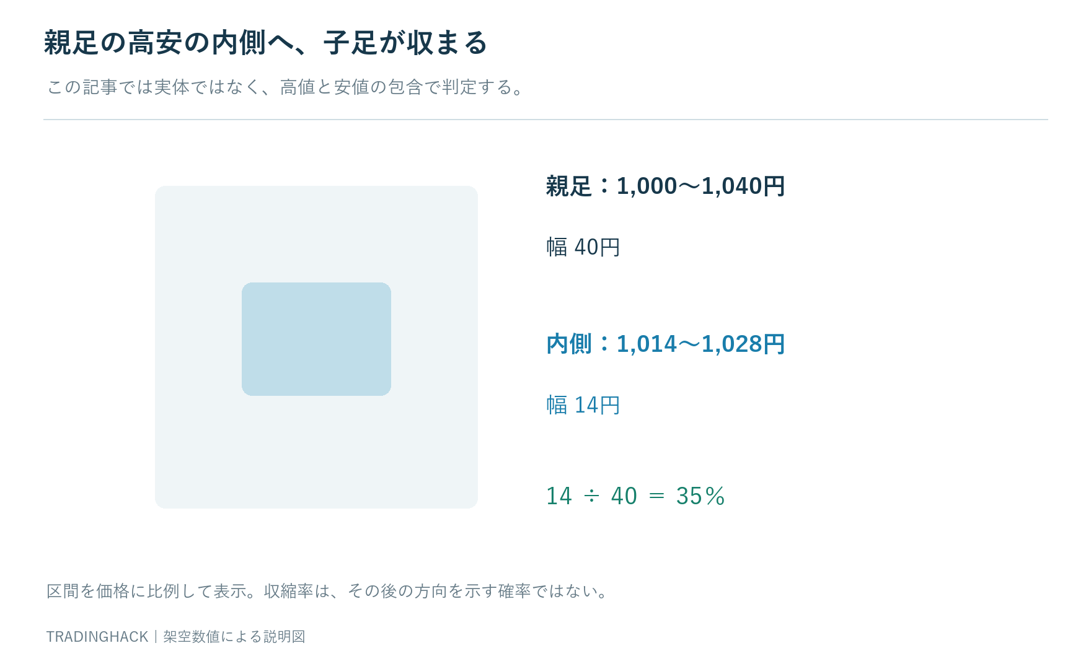Select the blue label 内側：1,014〜1,028円
Image resolution: width=1091 pixels, height=669 pixels.
pos(666,344)
